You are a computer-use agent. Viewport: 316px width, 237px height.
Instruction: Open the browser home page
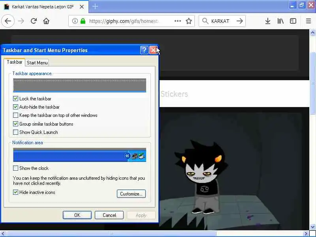(x=46, y=21)
